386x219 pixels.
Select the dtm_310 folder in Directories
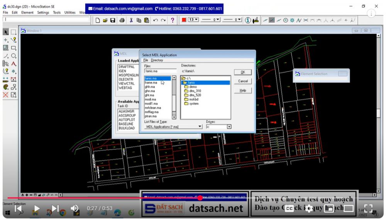(x=195, y=91)
